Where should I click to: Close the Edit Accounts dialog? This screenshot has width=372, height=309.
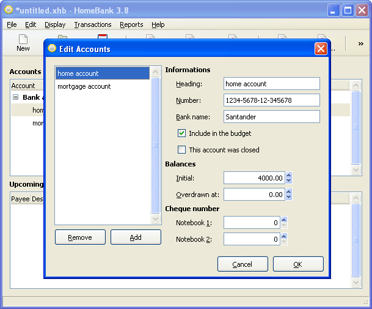pyautogui.click(x=321, y=49)
